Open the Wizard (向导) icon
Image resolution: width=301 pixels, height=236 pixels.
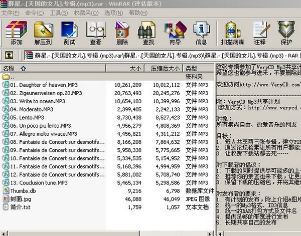coord(175,30)
